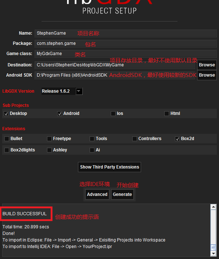Click the BUILD SUCCESSFUL log line

click(24, 214)
